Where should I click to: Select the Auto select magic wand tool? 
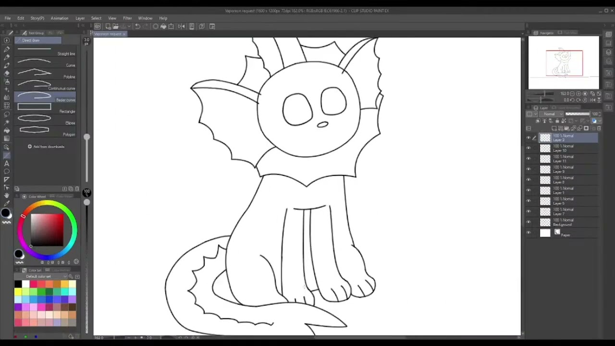pyautogui.click(x=7, y=123)
